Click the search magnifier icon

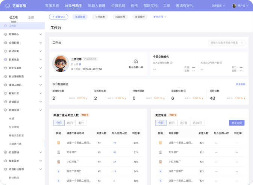(x=242, y=43)
